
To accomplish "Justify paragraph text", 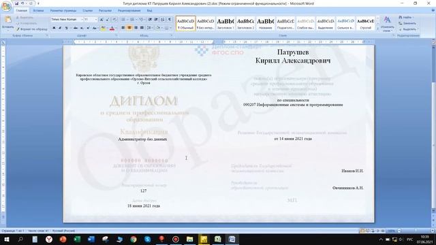I will tap(142, 28).
